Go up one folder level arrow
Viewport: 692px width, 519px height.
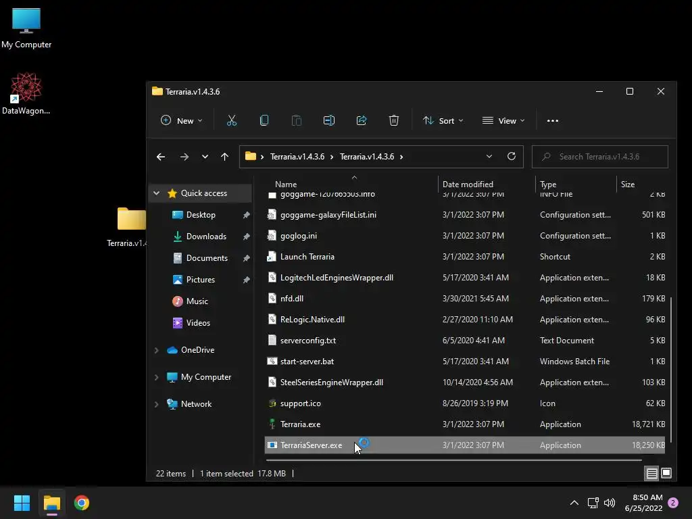pos(224,157)
